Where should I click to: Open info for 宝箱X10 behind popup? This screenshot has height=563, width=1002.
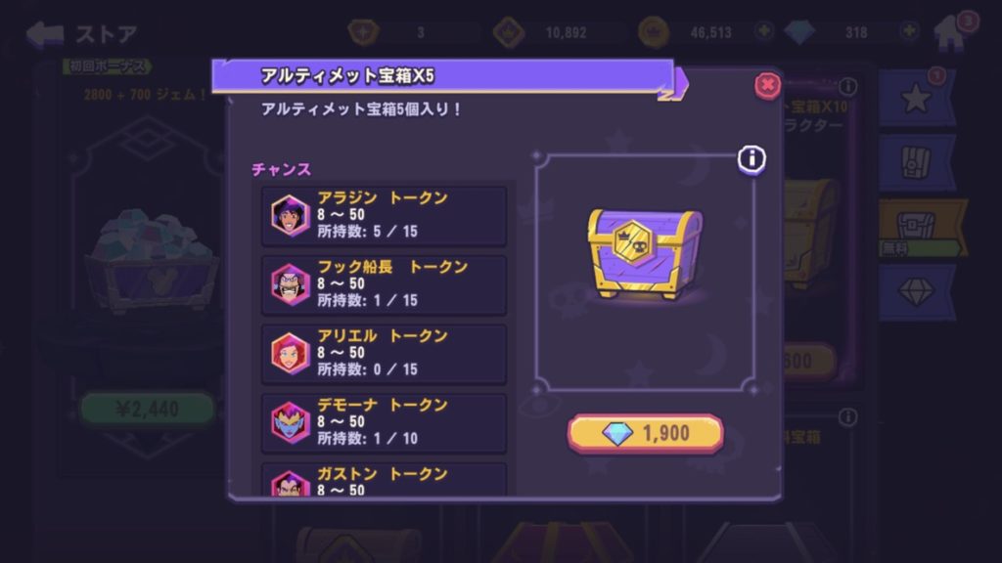(x=847, y=86)
